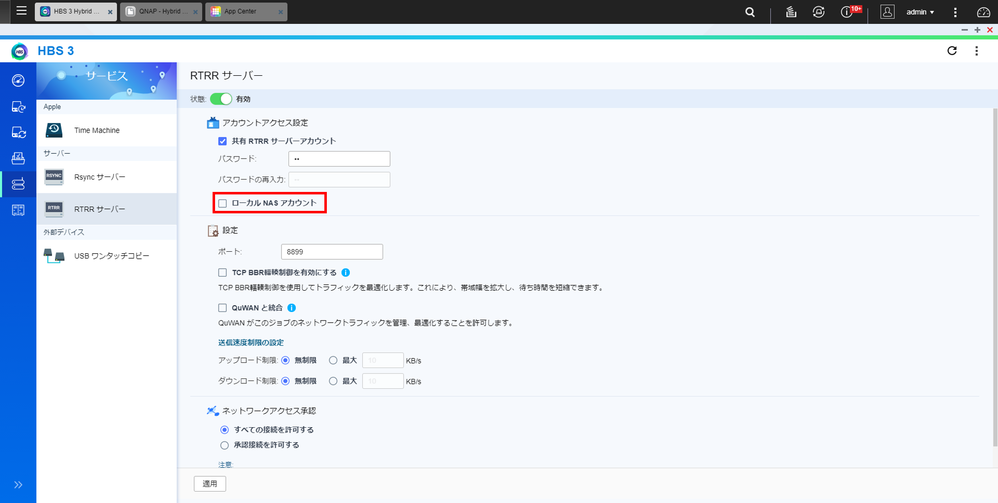The width and height of the screenshot is (998, 503).
Task: Open HBS 3 more options menu
Action: pyautogui.click(x=977, y=50)
